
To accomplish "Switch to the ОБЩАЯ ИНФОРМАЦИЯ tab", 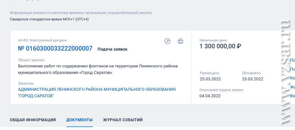I will click(33, 120).
